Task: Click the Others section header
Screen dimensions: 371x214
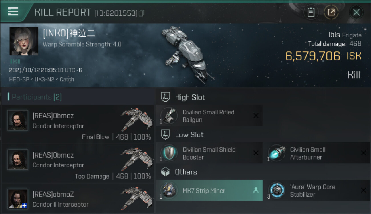Action: (186, 172)
